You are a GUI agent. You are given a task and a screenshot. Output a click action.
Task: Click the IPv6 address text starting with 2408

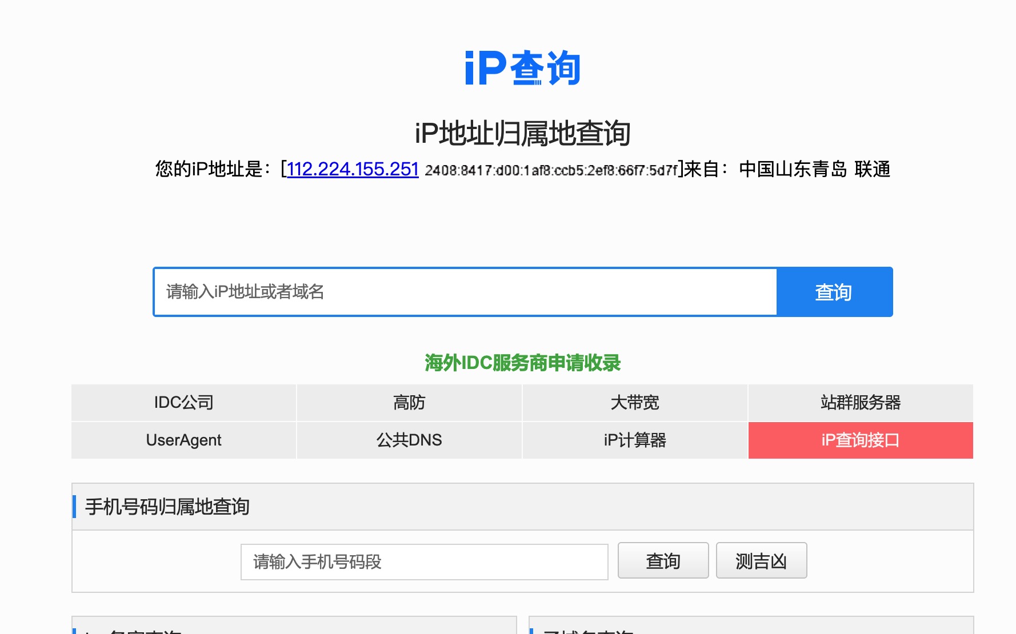[x=551, y=170]
